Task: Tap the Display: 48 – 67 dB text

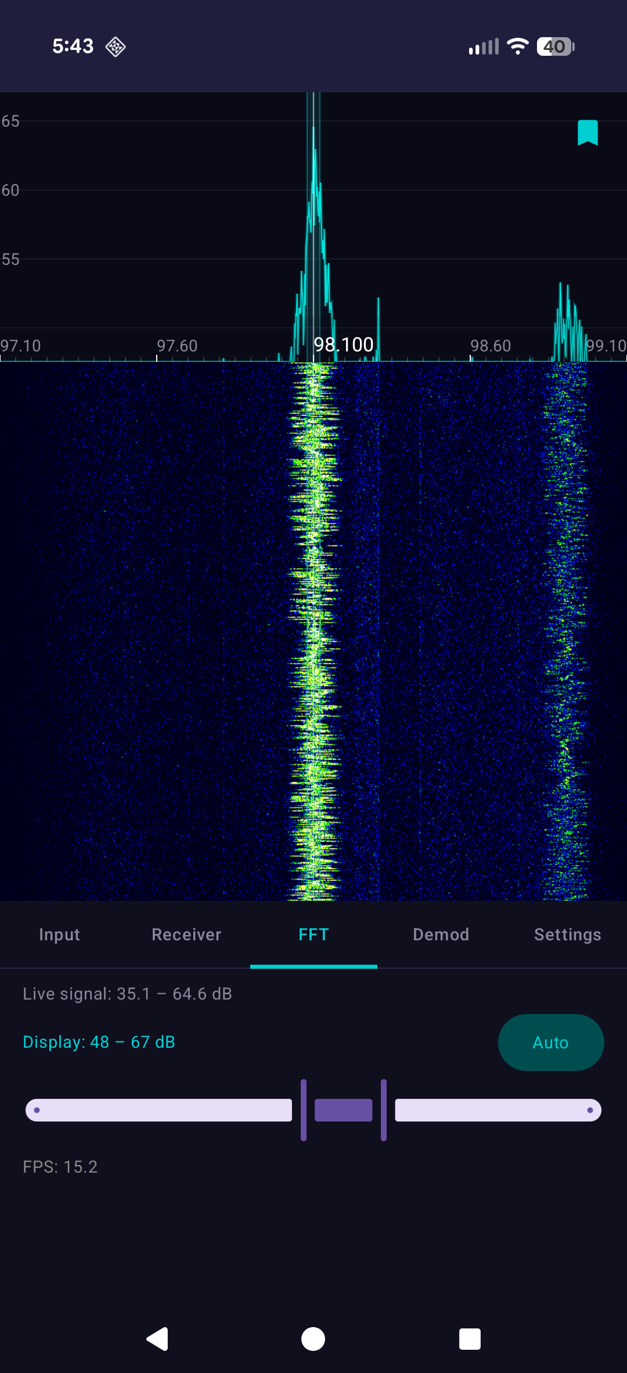Action: [x=99, y=1042]
